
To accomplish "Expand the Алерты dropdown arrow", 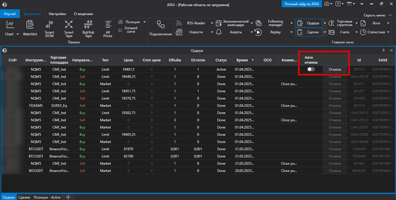I will coord(252,32).
